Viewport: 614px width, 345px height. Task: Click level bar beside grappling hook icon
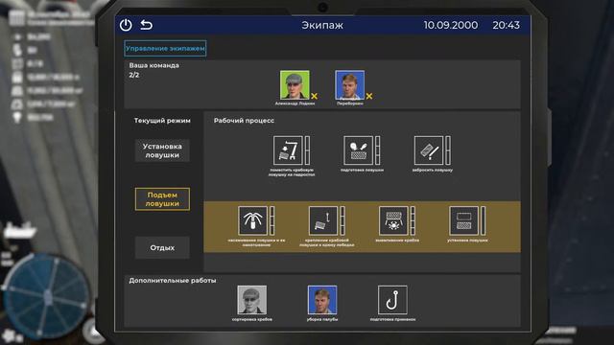pos(272,220)
